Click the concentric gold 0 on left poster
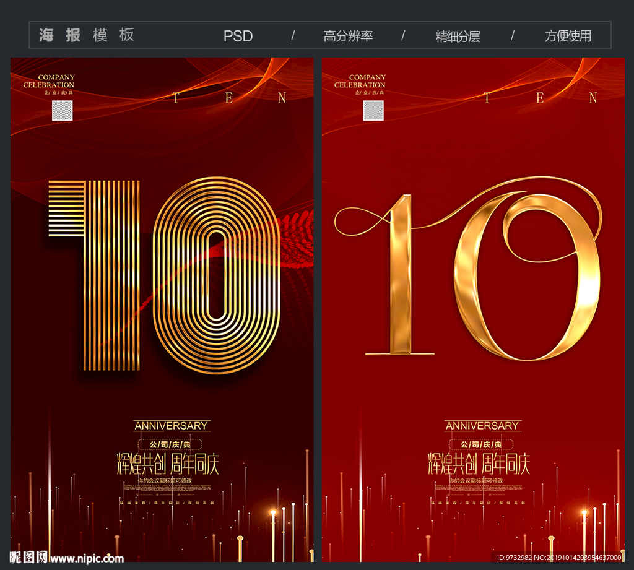This screenshot has width=634, height=570. pos(217,275)
